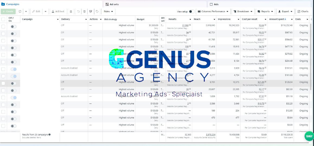Viewport: 314px width, 146px height.
Task: Click the horizontal scrollbar at the bottom
Action: (x=155, y=143)
